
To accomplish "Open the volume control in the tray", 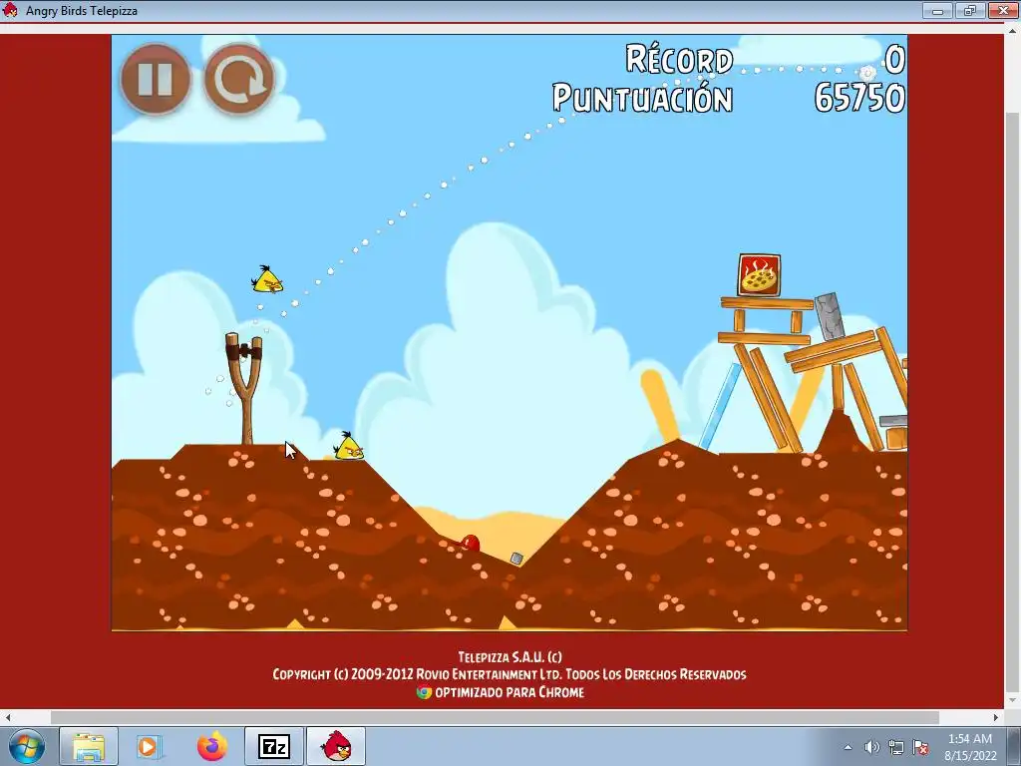I will (x=871, y=747).
